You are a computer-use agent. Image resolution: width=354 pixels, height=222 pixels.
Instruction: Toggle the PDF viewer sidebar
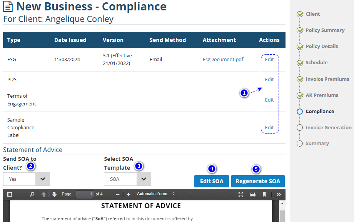pyautogui.click(x=10, y=194)
